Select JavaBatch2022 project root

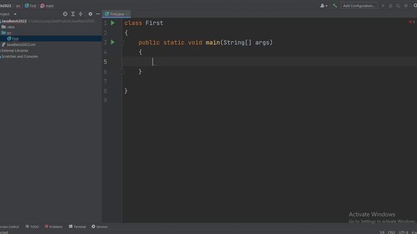point(14,21)
